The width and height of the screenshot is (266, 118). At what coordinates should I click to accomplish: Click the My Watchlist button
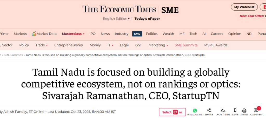(x=244, y=7)
